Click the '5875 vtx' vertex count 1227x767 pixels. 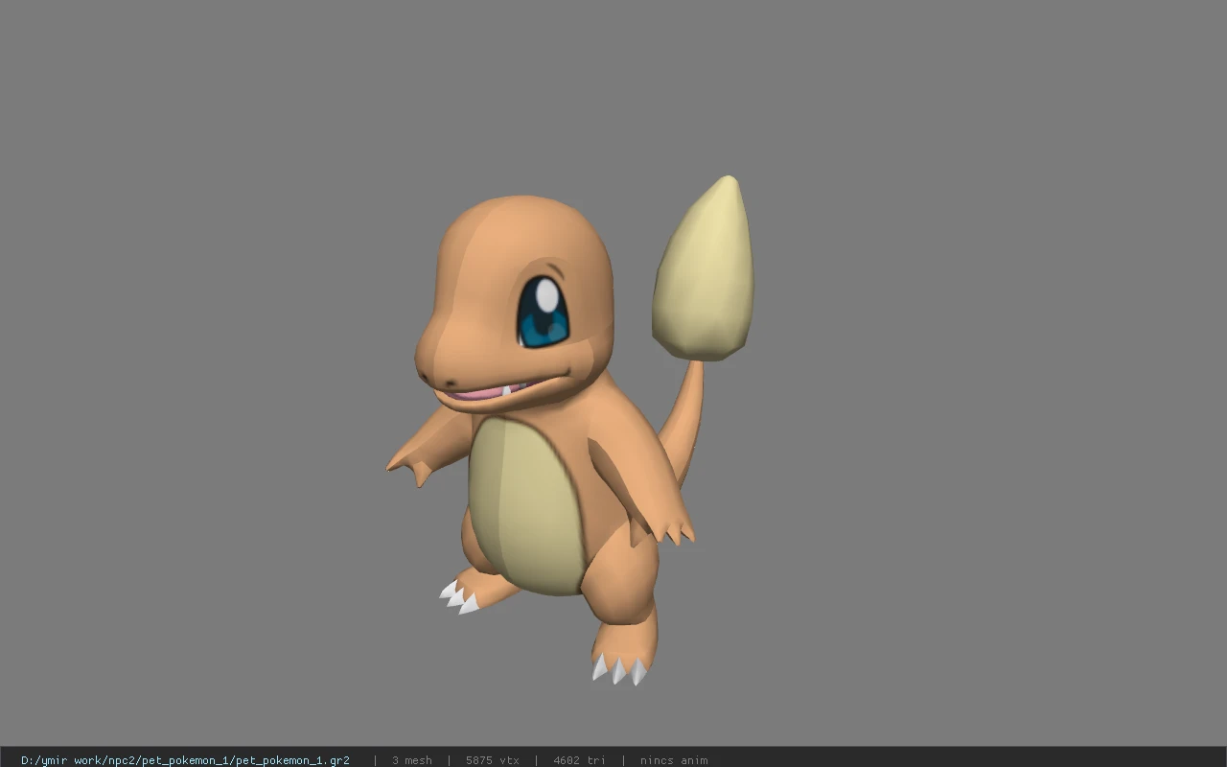click(492, 760)
